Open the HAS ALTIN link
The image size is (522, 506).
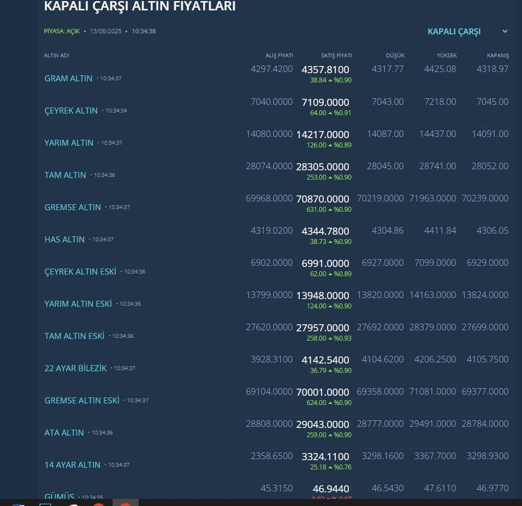[x=64, y=239]
